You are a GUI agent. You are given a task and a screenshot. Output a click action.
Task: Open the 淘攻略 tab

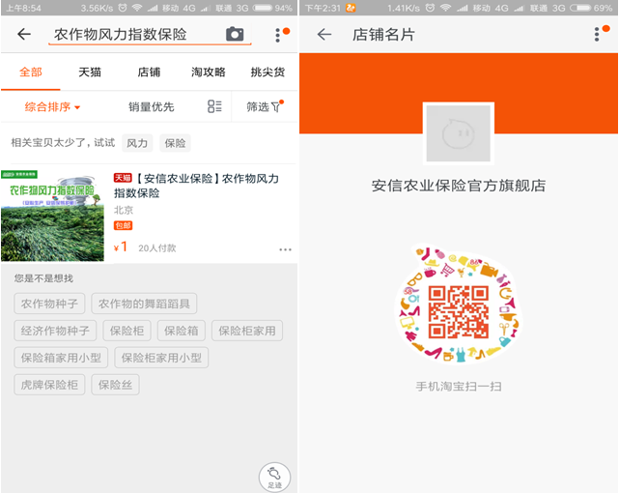coord(209,72)
